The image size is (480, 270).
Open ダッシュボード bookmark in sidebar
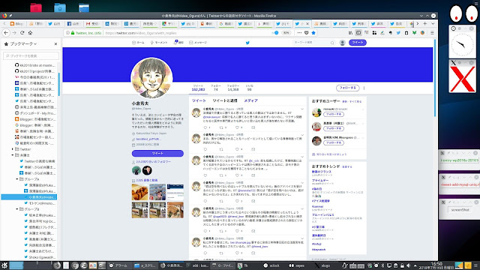point(34,113)
